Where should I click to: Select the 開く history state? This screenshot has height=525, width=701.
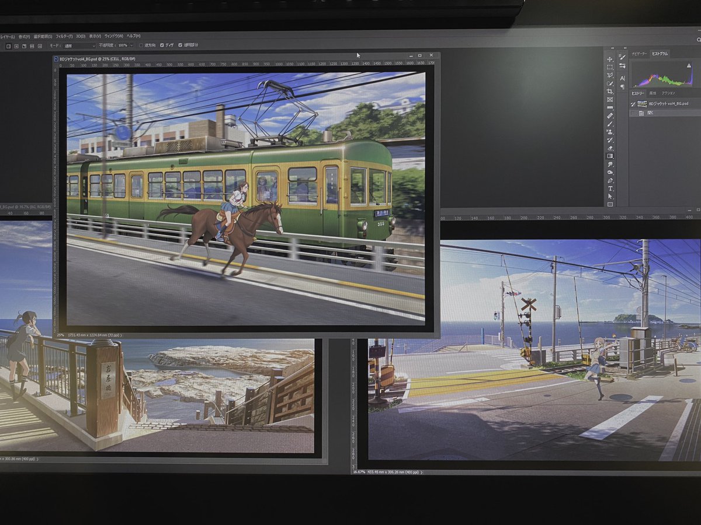665,113
